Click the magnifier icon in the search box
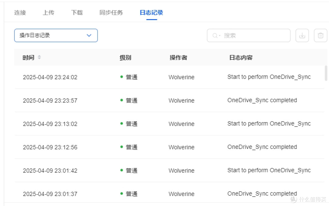Image resolution: width=329 pixels, height=206 pixels. [214, 35]
